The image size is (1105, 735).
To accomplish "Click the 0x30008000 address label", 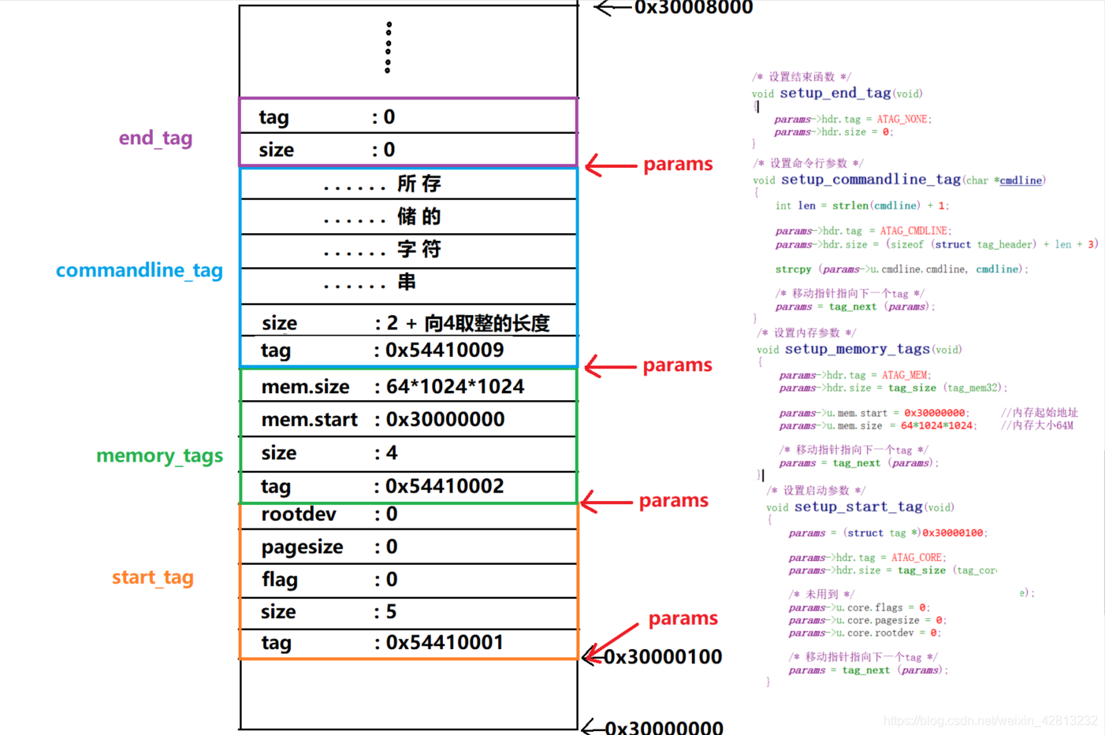I will coord(694,7).
